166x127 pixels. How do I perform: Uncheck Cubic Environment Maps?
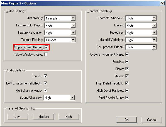(x=127, y=54)
